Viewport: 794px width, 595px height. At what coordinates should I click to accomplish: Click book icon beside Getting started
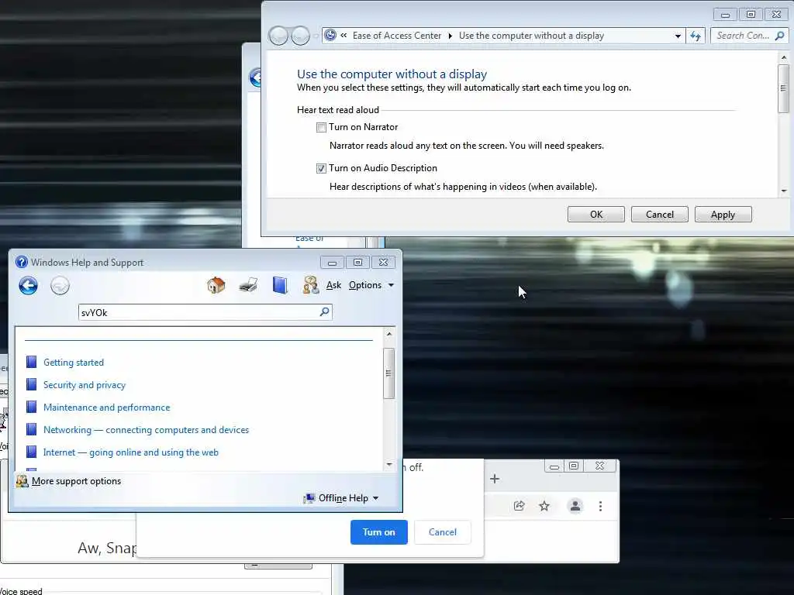[31, 362]
